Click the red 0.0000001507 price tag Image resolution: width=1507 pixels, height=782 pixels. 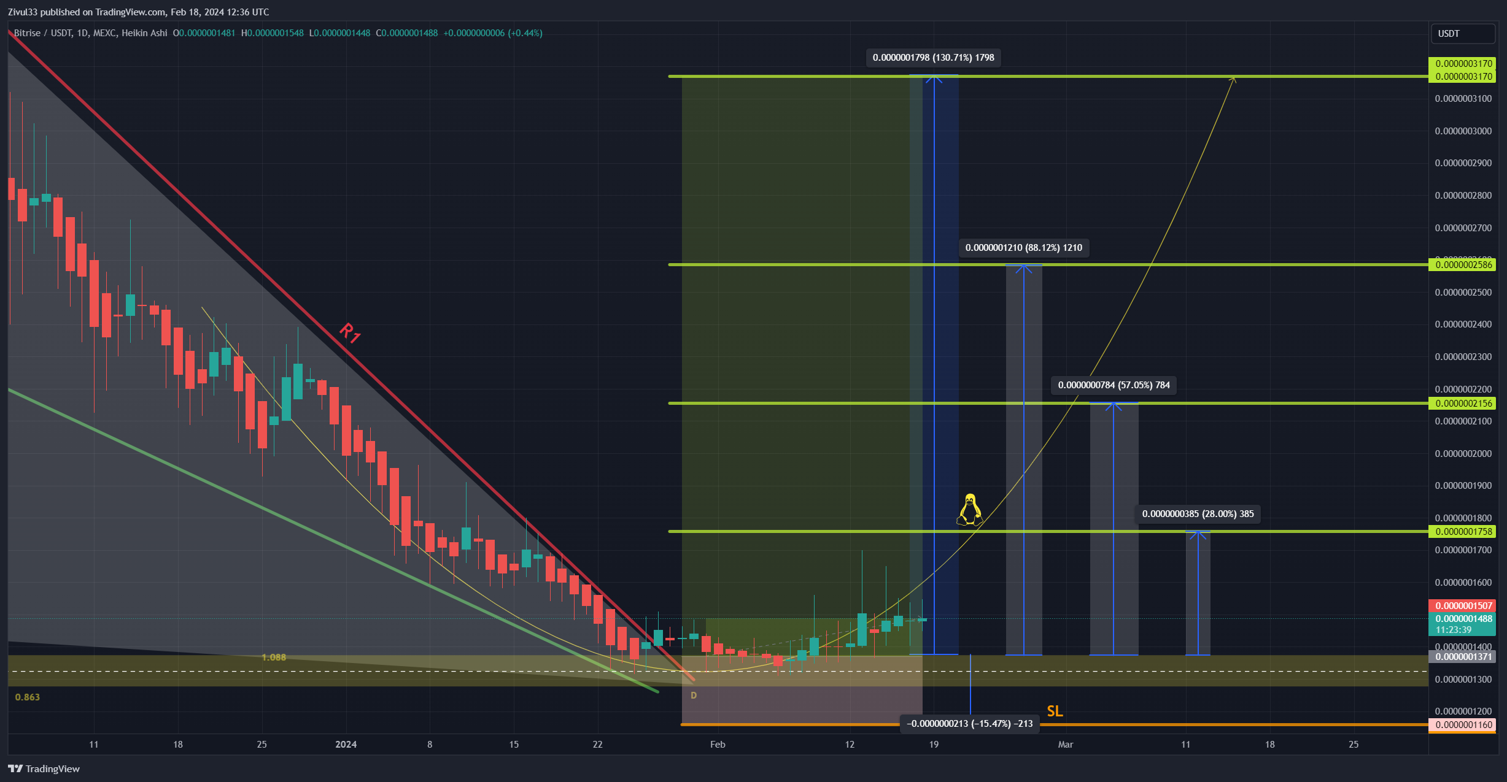pos(1462,606)
